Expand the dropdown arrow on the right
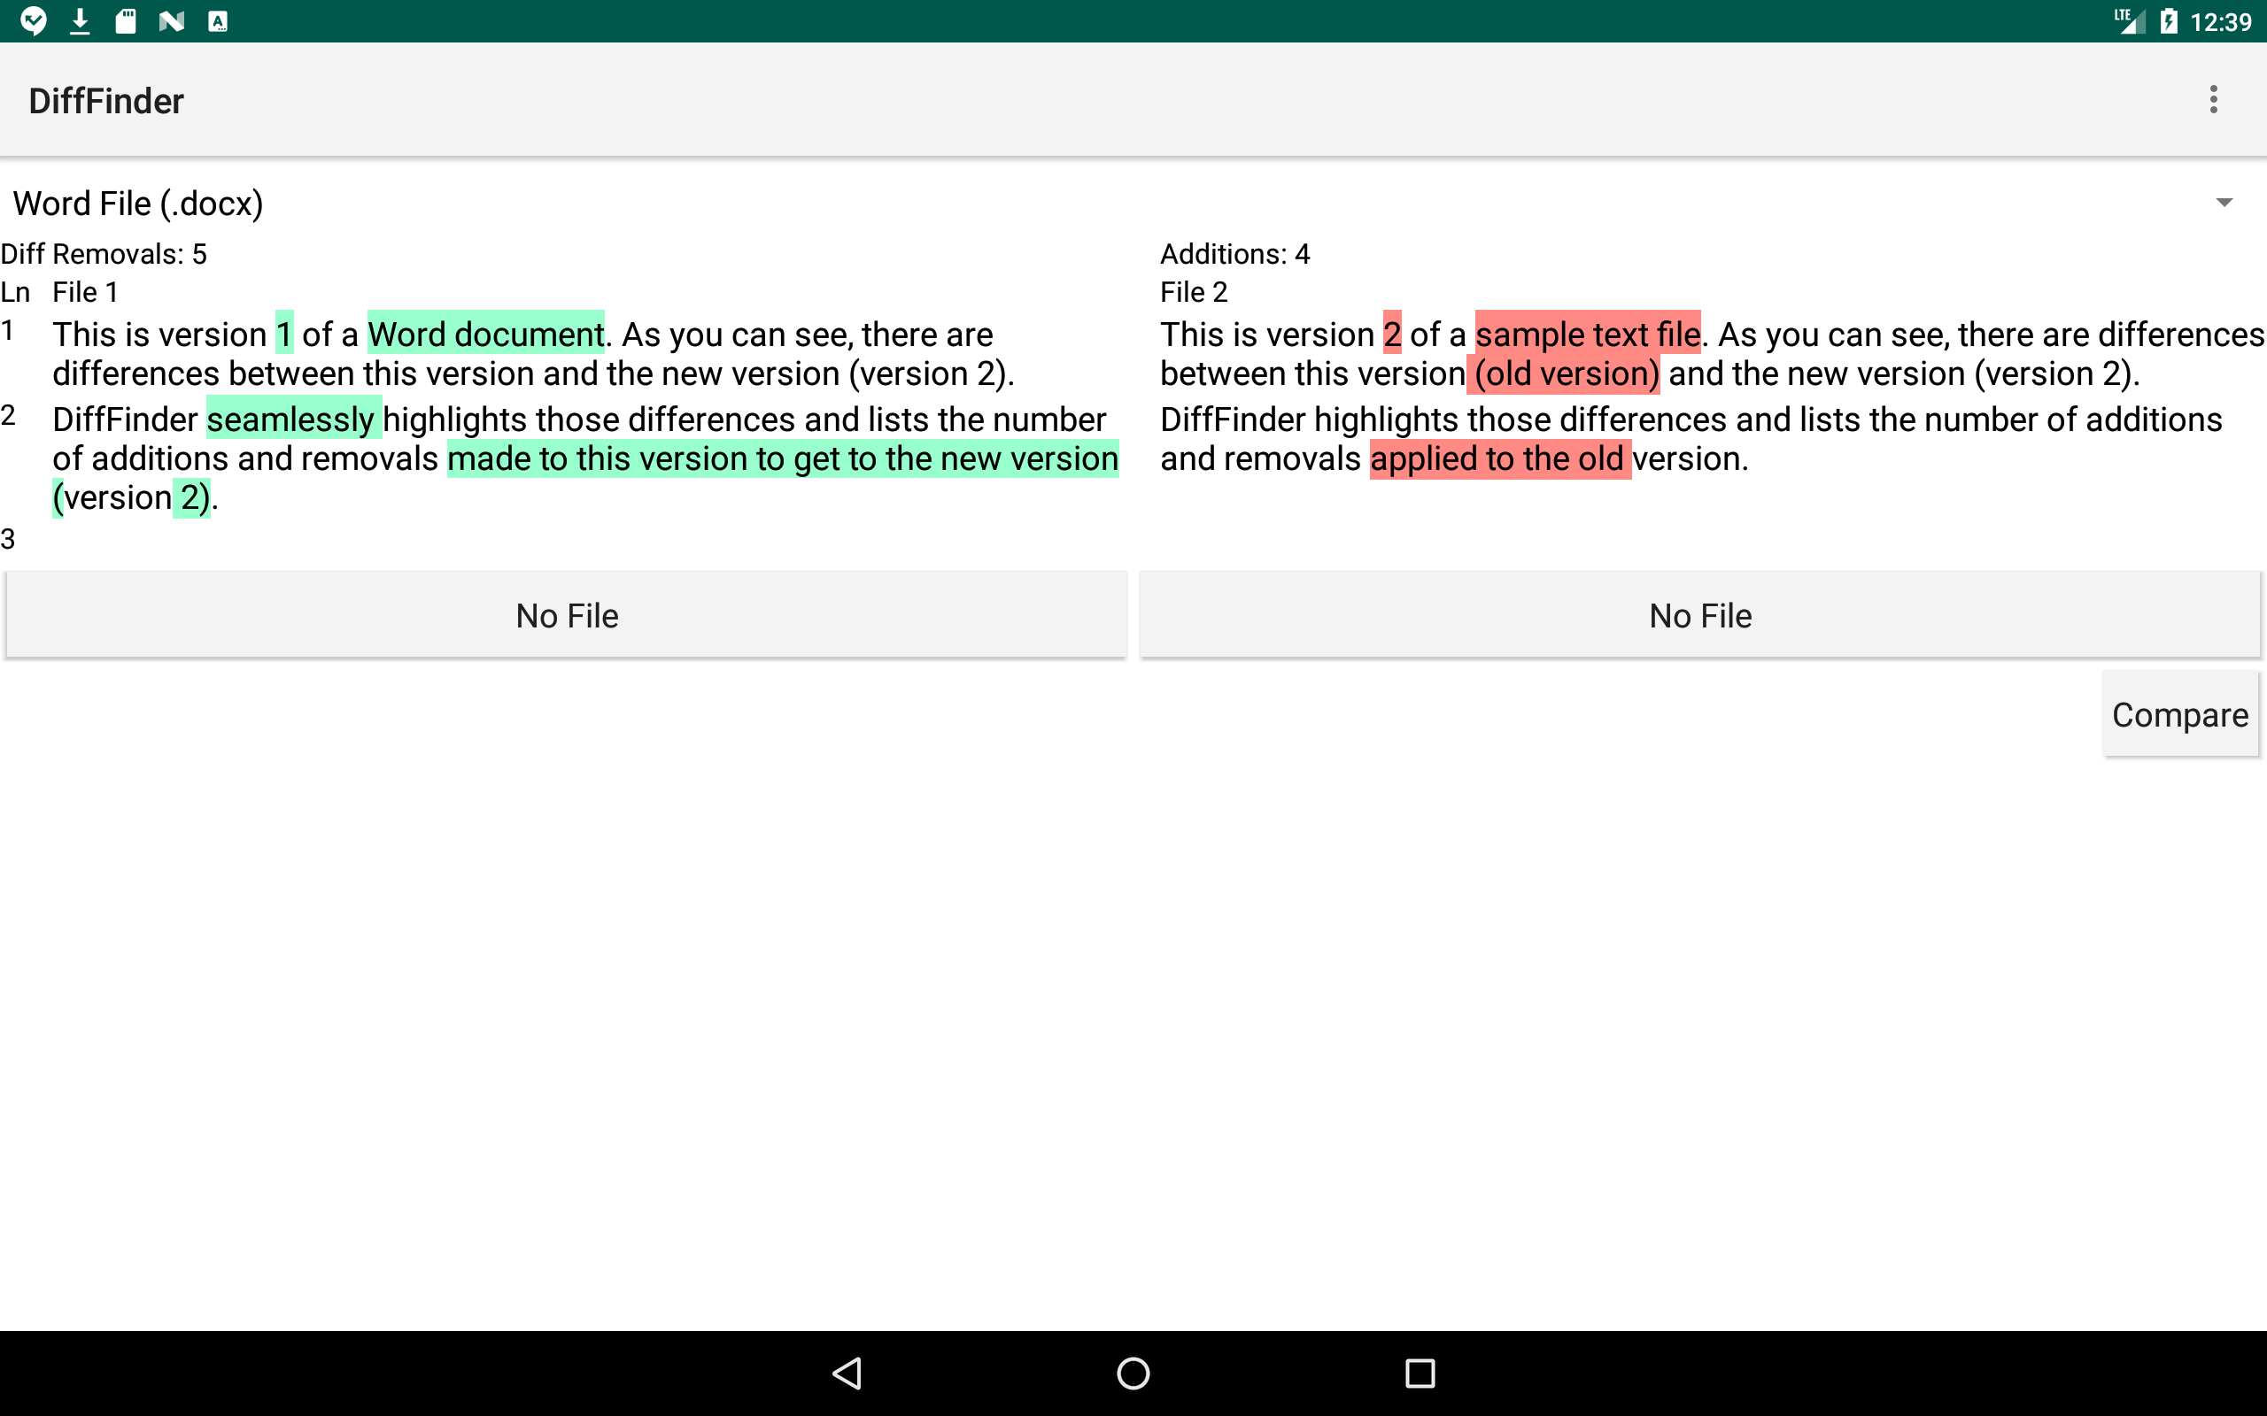2267x1416 pixels. click(2224, 203)
